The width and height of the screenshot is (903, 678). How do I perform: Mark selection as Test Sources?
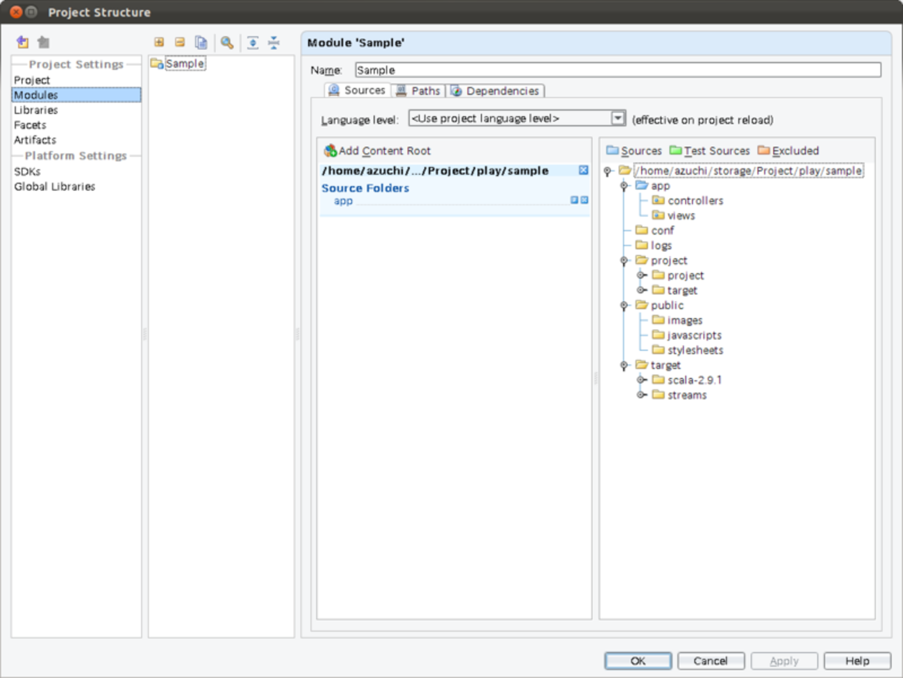click(709, 151)
